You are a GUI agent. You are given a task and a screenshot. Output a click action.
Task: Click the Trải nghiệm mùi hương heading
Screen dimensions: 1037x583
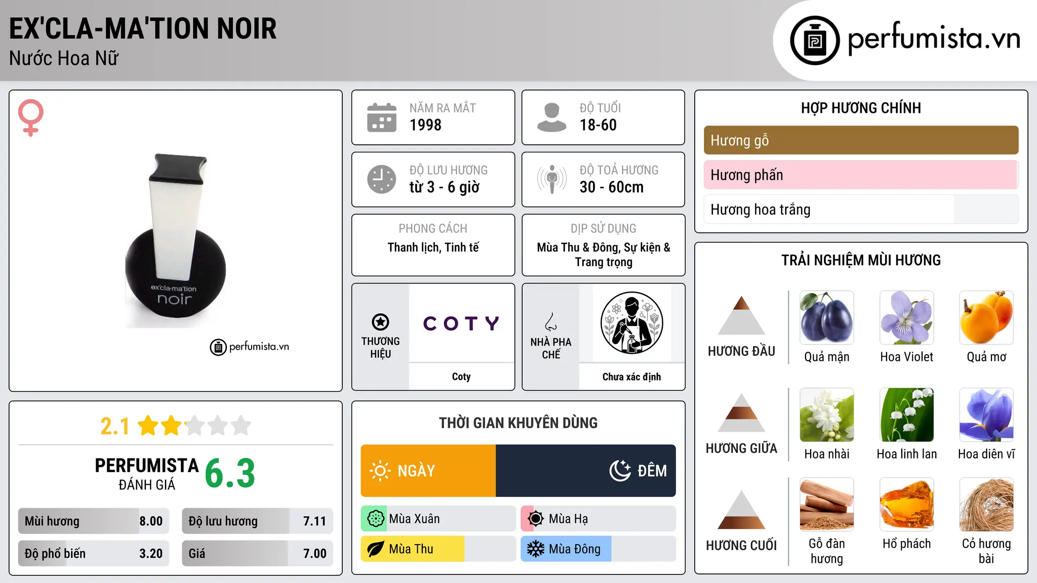click(861, 261)
